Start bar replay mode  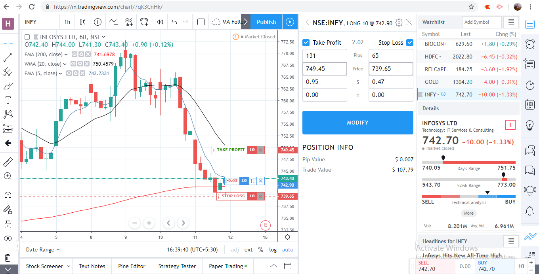pyautogui.click(x=160, y=22)
